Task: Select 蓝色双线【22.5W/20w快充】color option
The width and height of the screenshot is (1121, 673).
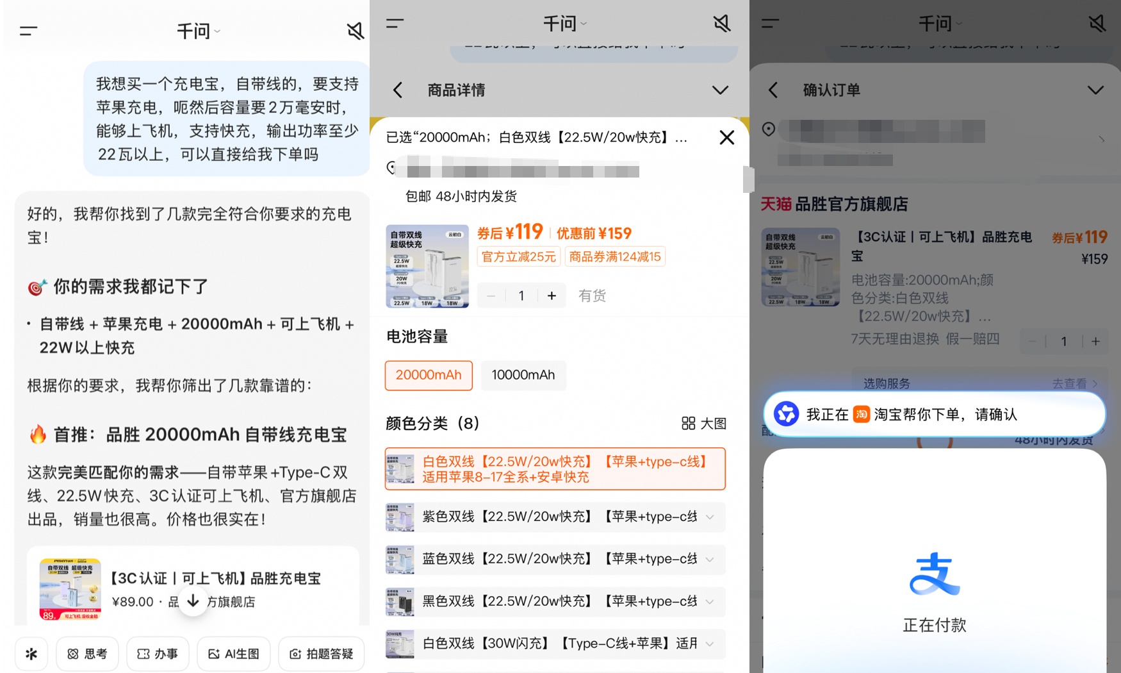Action: (555, 559)
